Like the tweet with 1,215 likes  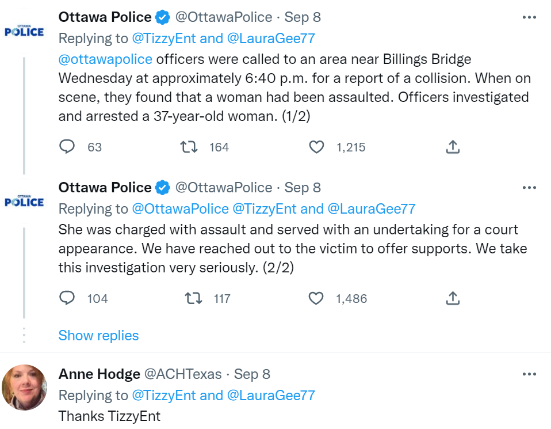317,147
